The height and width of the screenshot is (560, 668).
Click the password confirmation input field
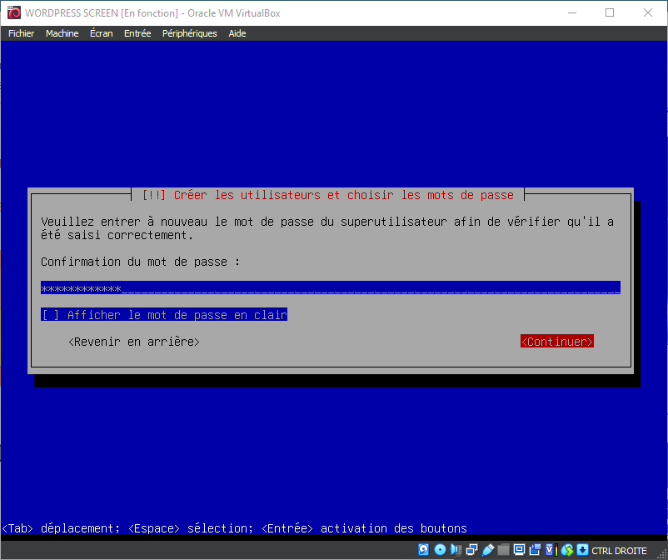[331, 288]
